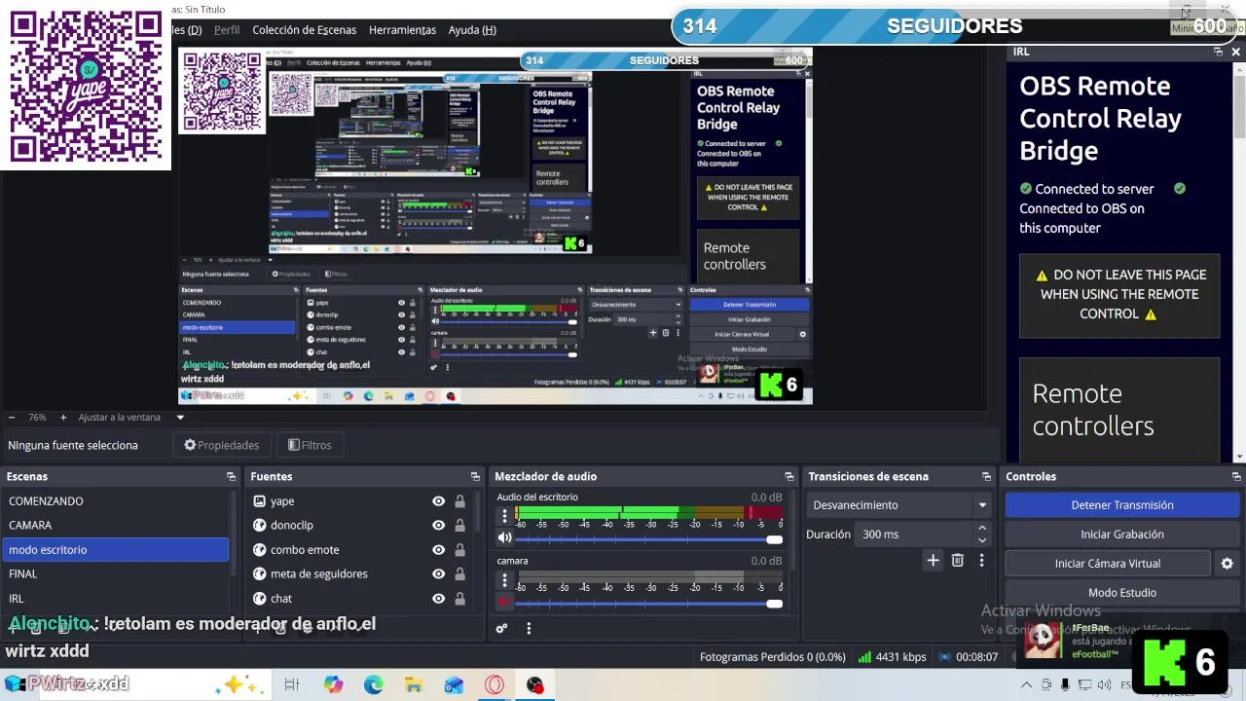Open virtual camera settings gear
The image size is (1246, 701).
click(1227, 564)
